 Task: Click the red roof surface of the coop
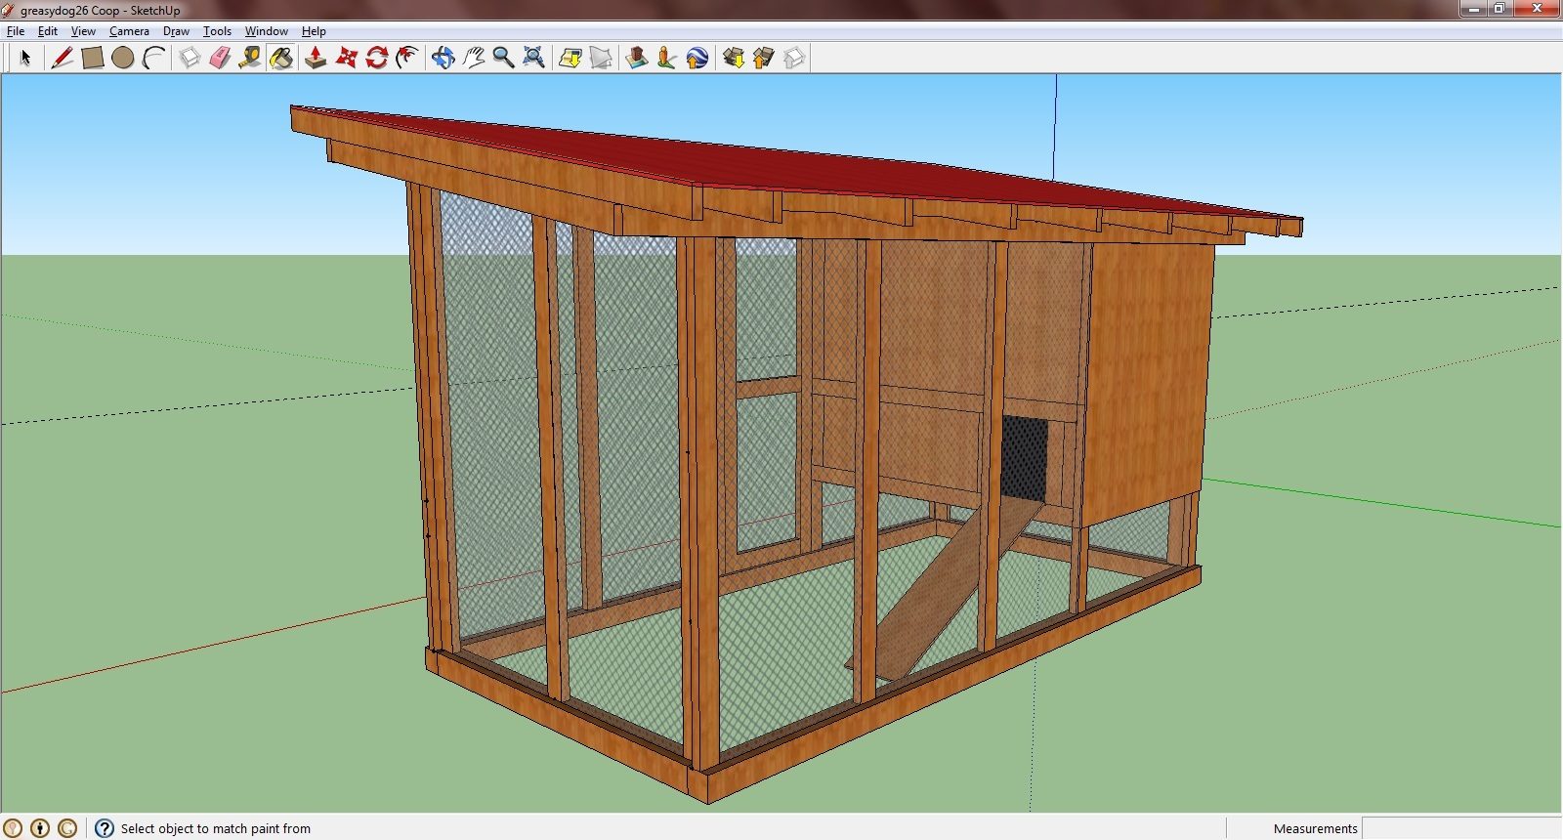pyautogui.click(x=781, y=166)
